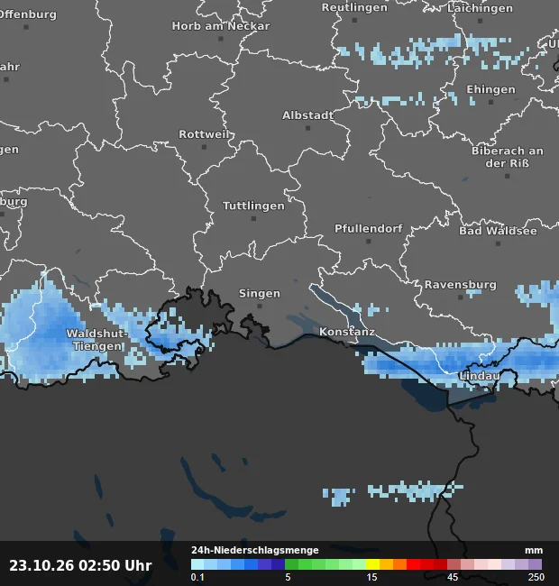
Task: Select the Laichingen city label
Action: [x=480, y=8]
